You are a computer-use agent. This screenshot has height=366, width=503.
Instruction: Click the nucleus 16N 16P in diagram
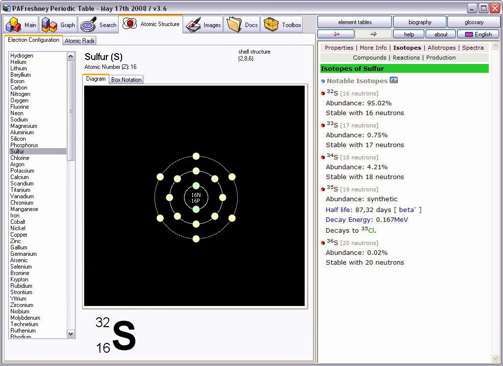coord(196,198)
